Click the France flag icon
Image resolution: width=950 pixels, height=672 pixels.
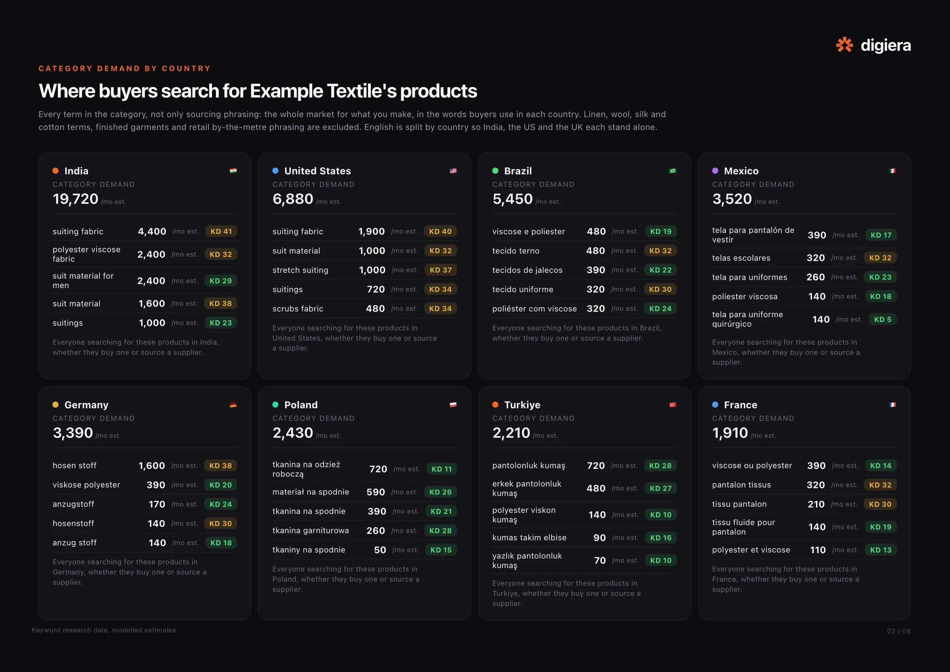[x=893, y=405]
